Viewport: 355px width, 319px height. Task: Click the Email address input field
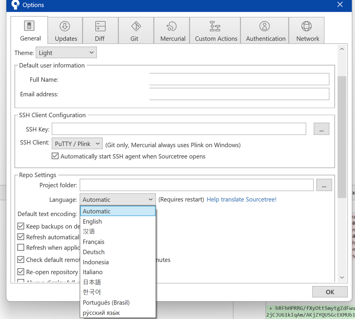click(x=239, y=94)
